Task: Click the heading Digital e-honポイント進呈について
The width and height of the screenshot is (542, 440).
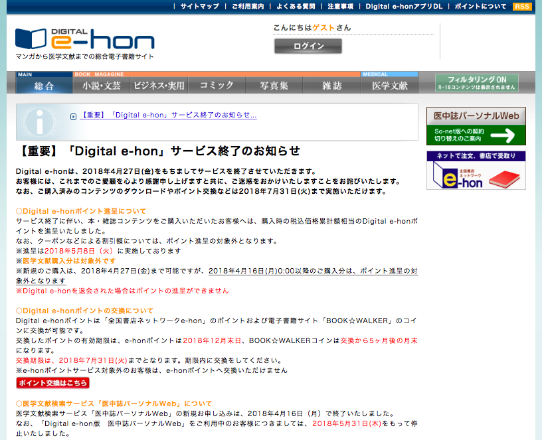Action: coord(81,211)
